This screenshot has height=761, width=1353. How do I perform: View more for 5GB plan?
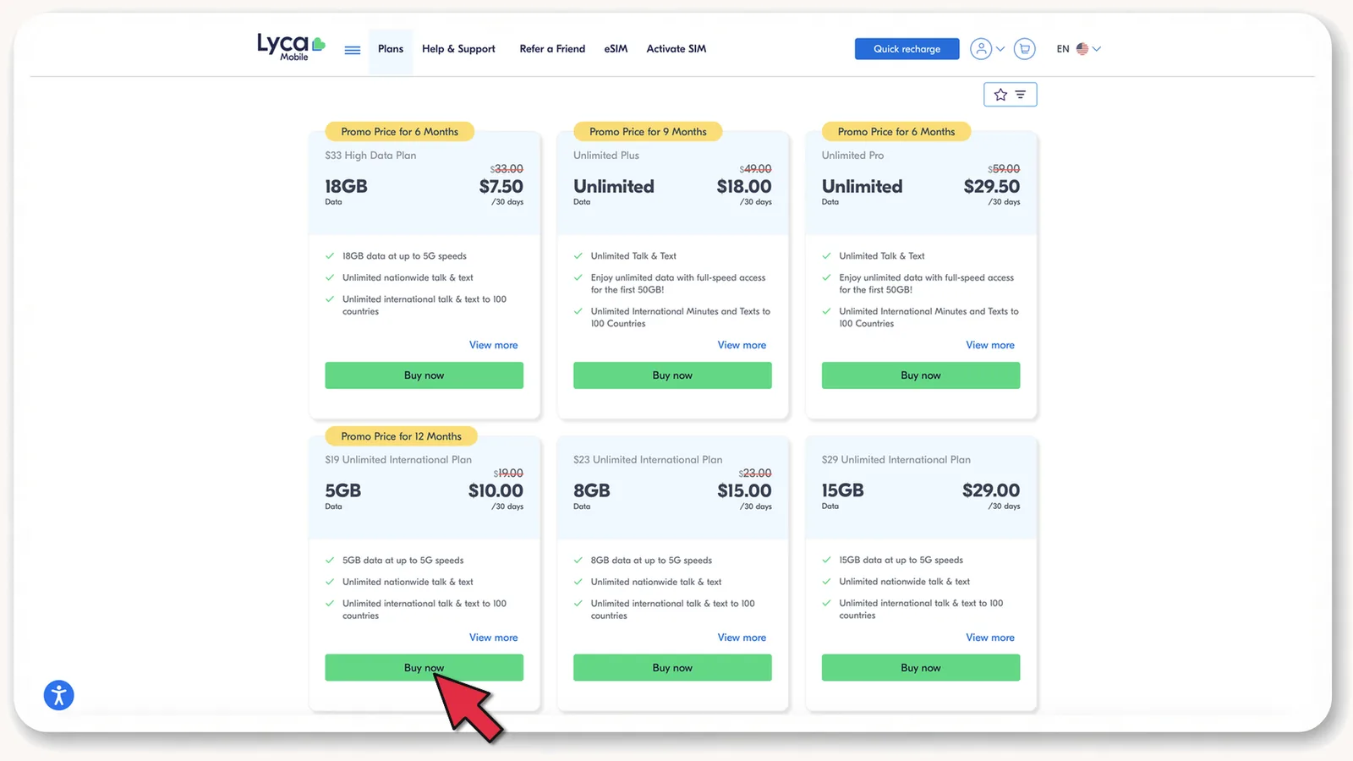point(494,638)
